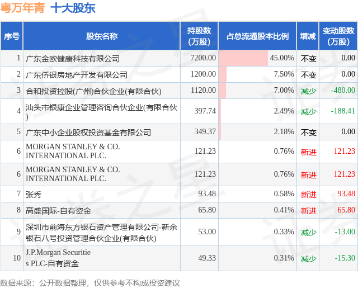The height and width of the screenshot is (288, 358).
Task: Click shareholder 汕头市银康企业管理咨询合伙企业
Action: (x=101, y=111)
